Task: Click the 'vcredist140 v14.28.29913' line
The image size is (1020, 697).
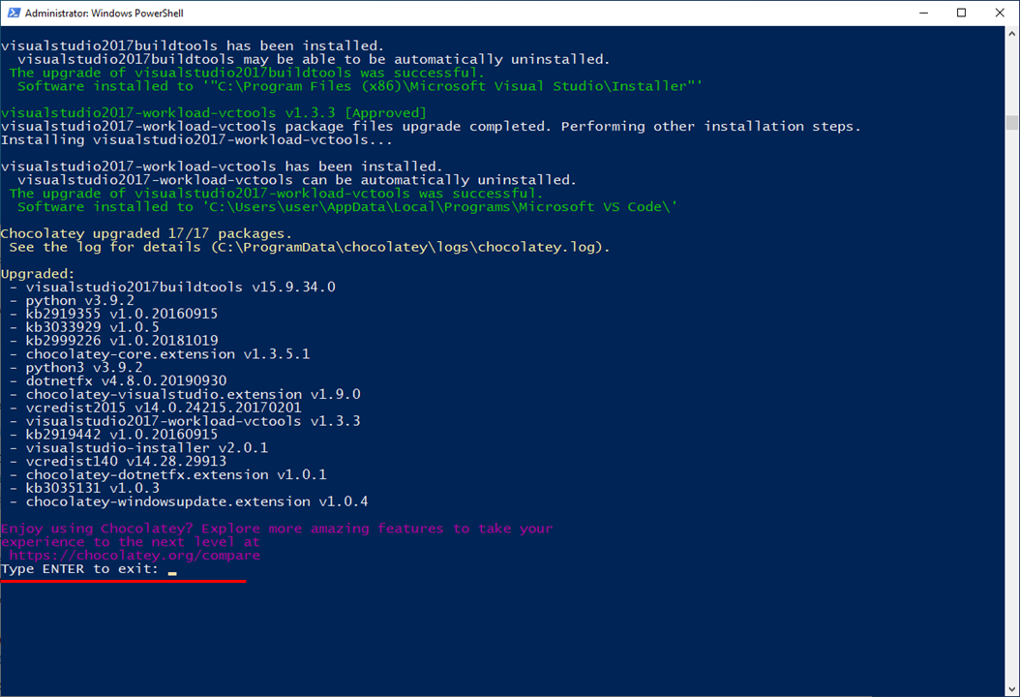Action: point(126,462)
